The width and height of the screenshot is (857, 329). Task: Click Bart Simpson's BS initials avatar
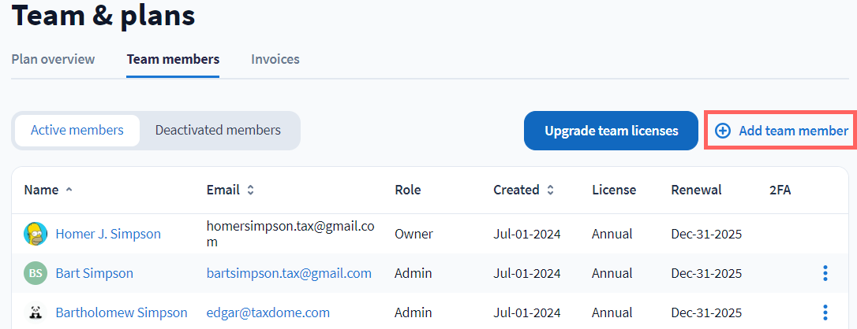[35, 273]
